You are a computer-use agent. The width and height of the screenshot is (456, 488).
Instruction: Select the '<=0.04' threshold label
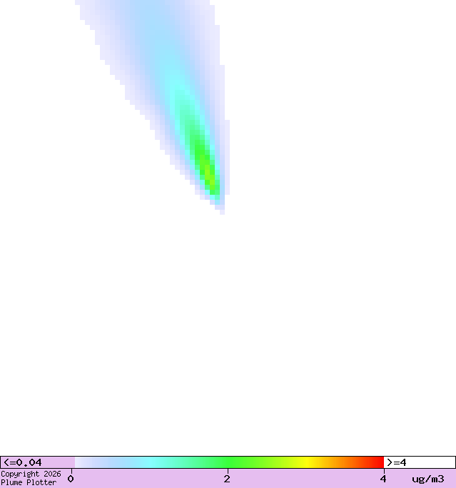click(23, 462)
